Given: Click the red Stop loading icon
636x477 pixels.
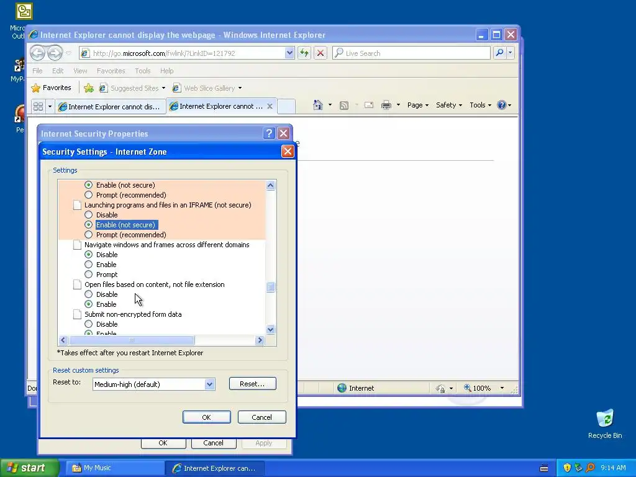Looking at the screenshot, I should 320,53.
